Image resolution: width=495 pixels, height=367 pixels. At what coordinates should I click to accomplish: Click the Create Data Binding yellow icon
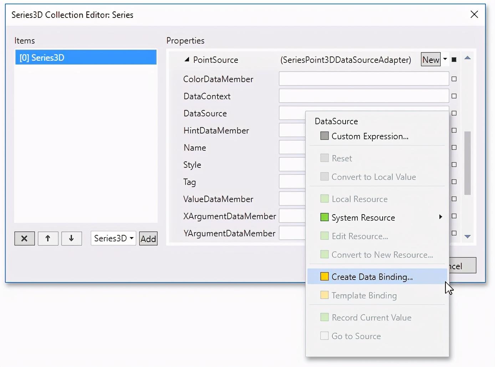click(325, 277)
